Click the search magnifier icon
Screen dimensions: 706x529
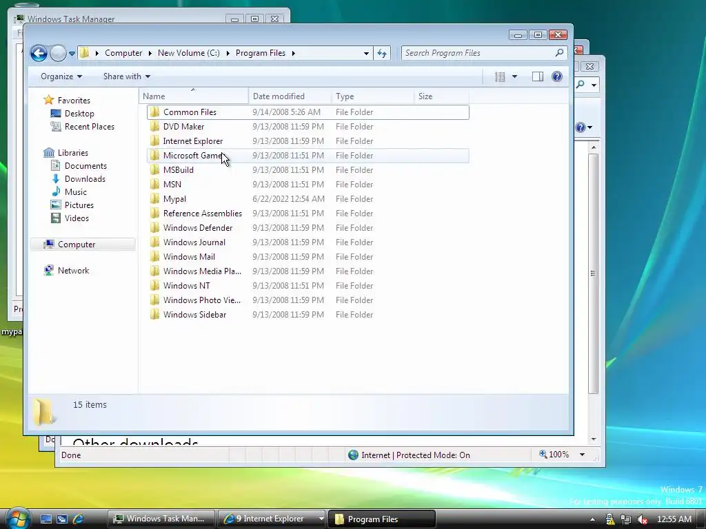(559, 53)
